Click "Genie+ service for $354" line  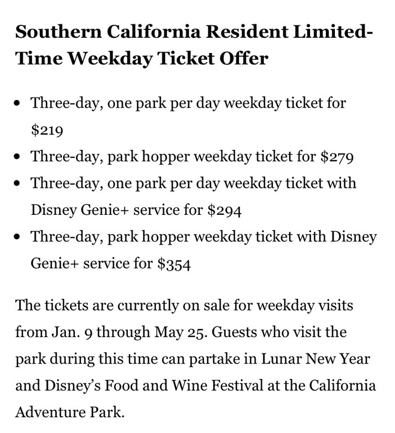[x=111, y=264]
